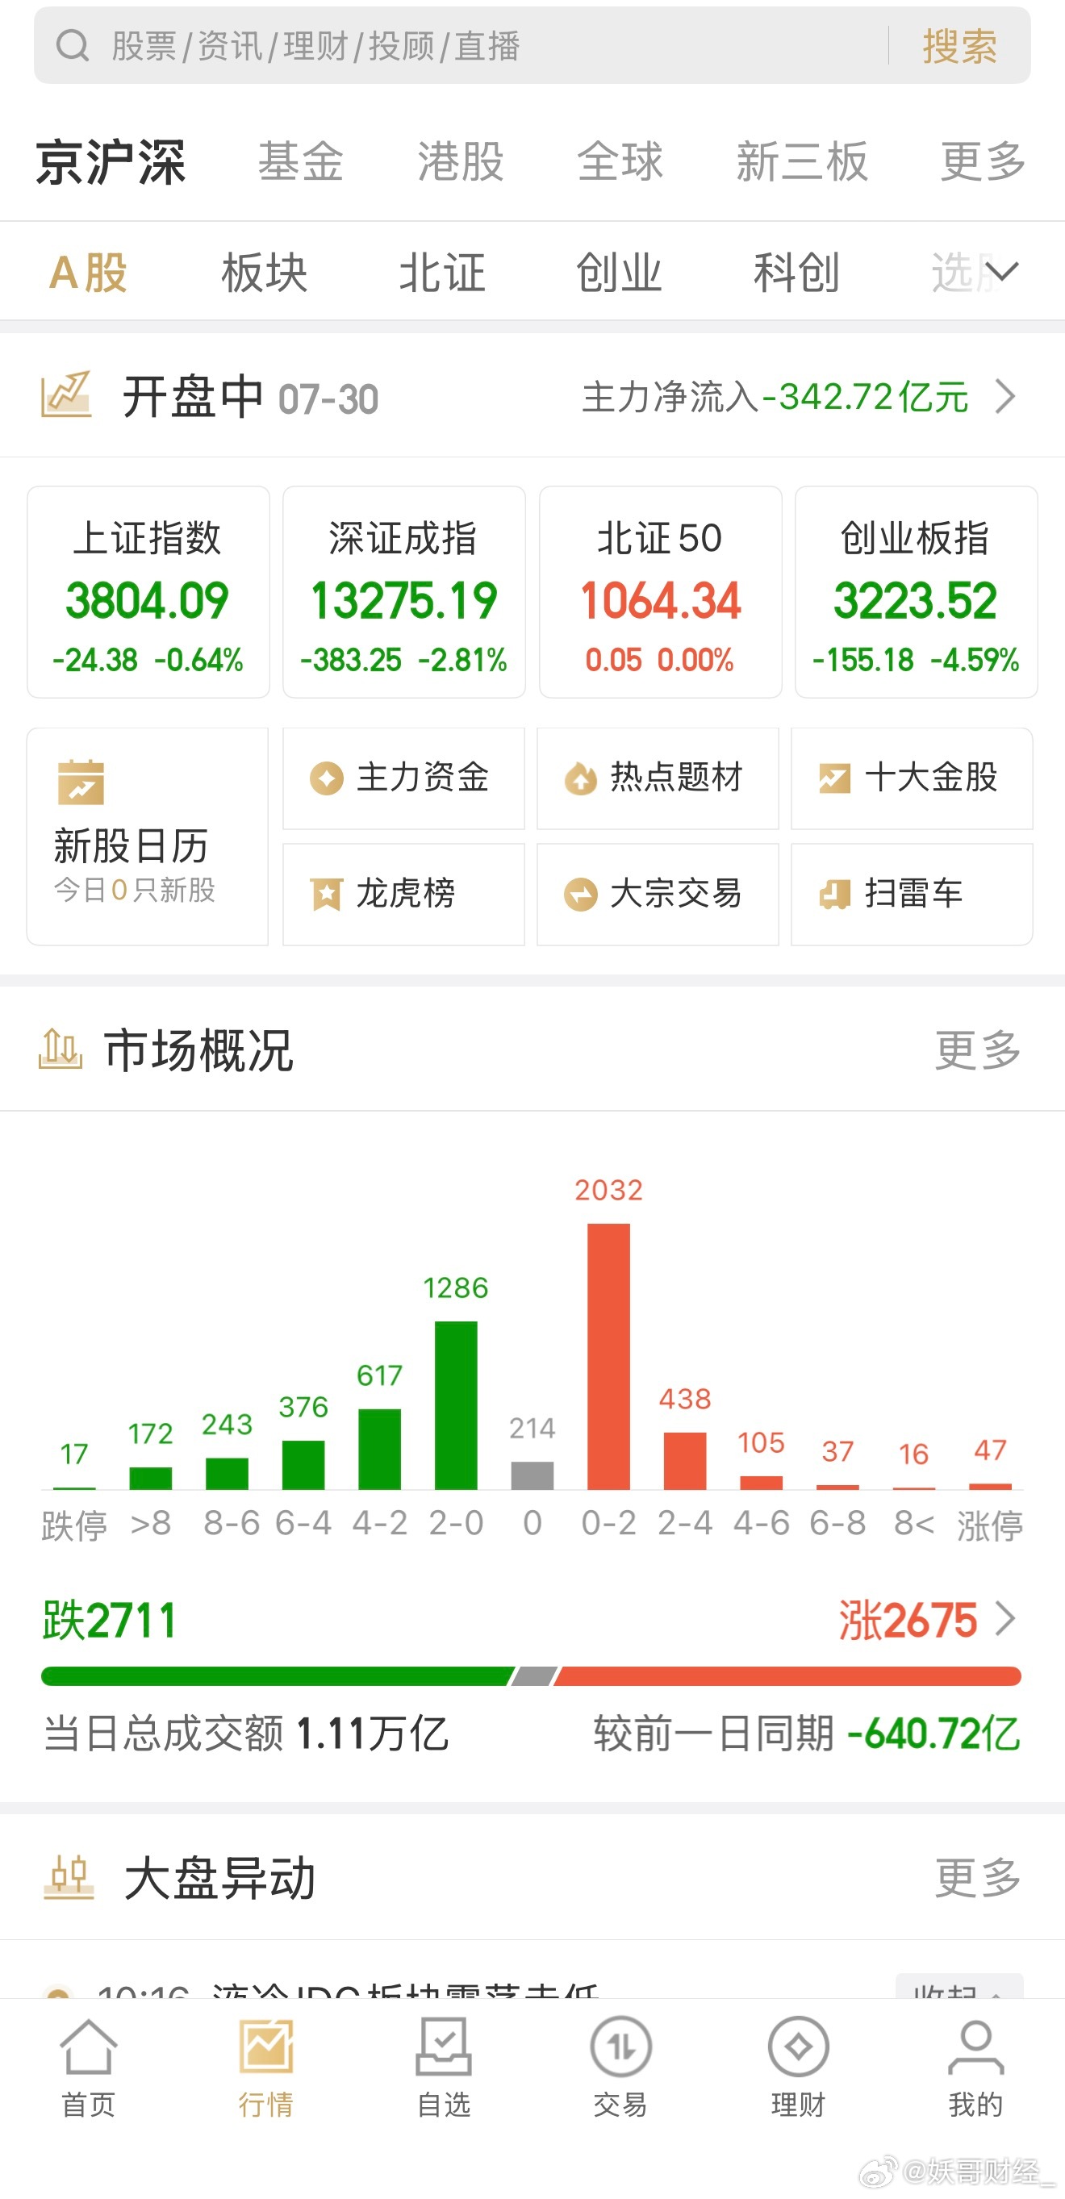This screenshot has width=1065, height=2199.
Task: Open the 创业板指 index card
Action: pyautogui.click(x=917, y=591)
